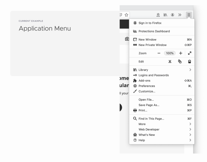
Task: Click the bookmark star in address bar
Action: 126,15
